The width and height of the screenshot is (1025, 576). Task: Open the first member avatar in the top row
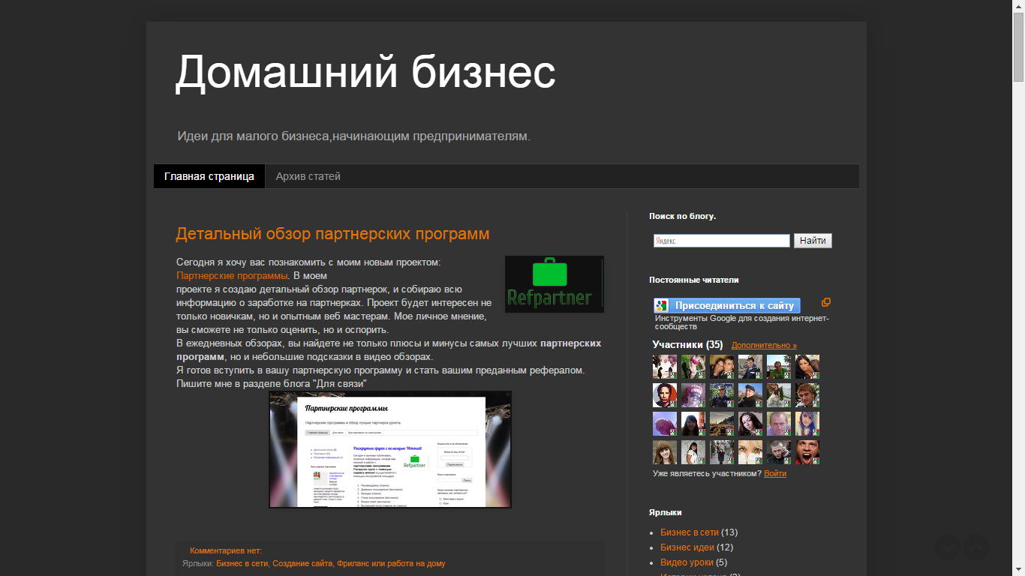pyautogui.click(x=664, y=367)
